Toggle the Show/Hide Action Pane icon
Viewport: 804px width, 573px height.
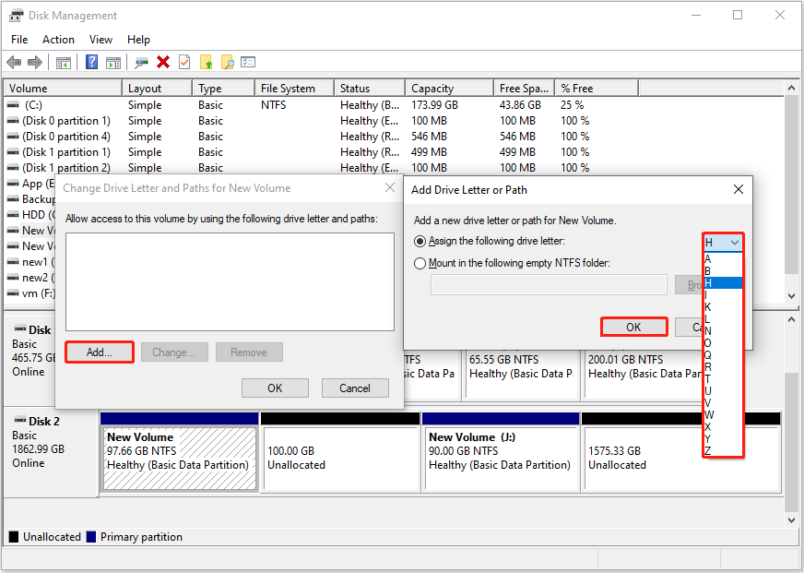[x=113, y=62]
